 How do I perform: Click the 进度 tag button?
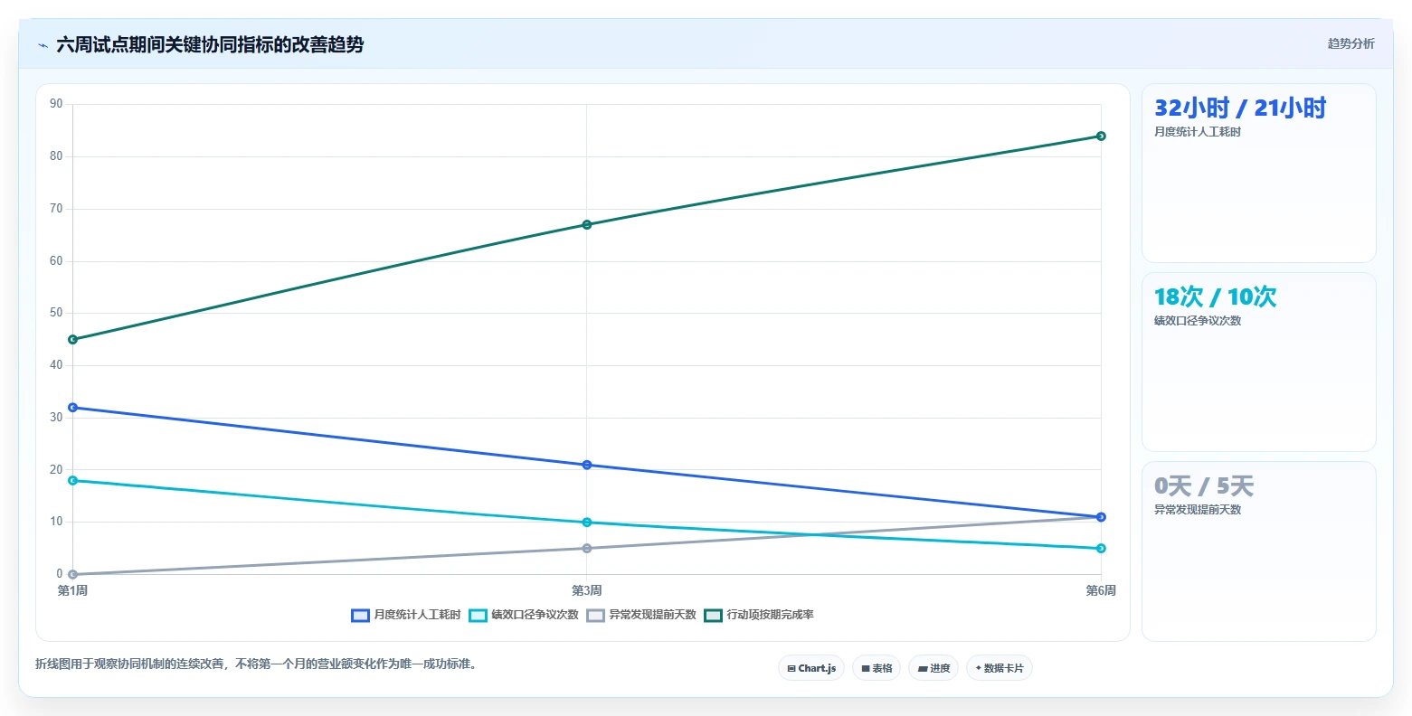pyautogui.click(x=933, y=668)
